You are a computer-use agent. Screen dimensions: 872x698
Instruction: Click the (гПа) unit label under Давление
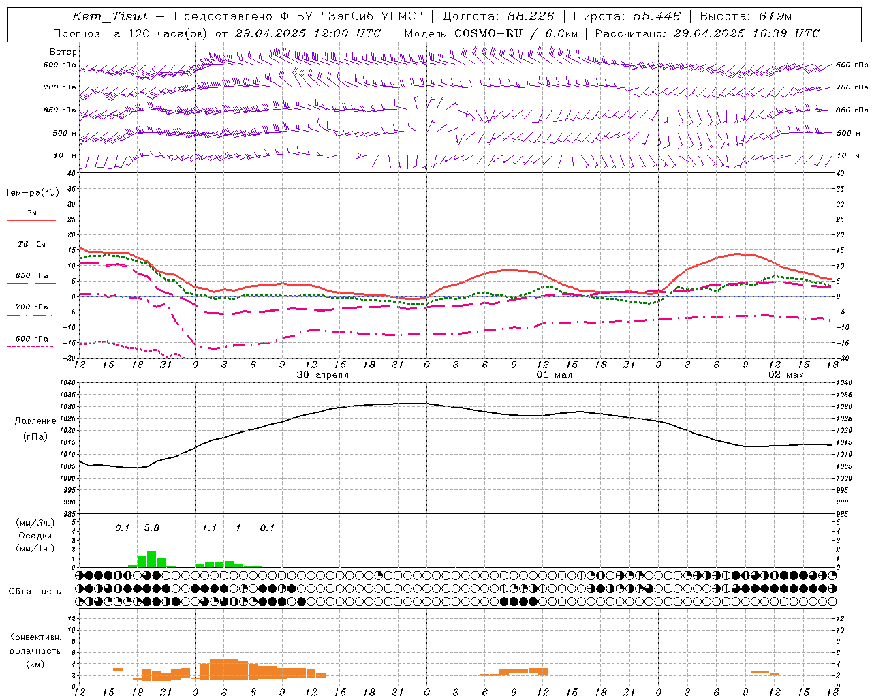pos(35,437)
